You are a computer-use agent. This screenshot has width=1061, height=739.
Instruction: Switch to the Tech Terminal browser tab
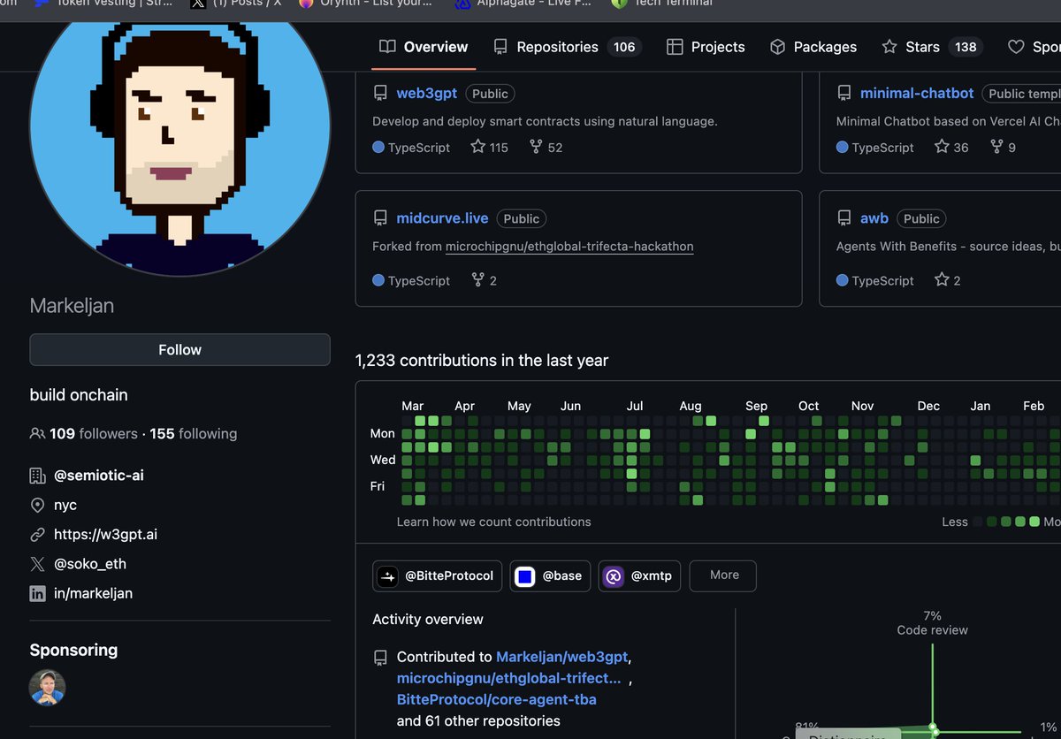[x=662, y=3]
